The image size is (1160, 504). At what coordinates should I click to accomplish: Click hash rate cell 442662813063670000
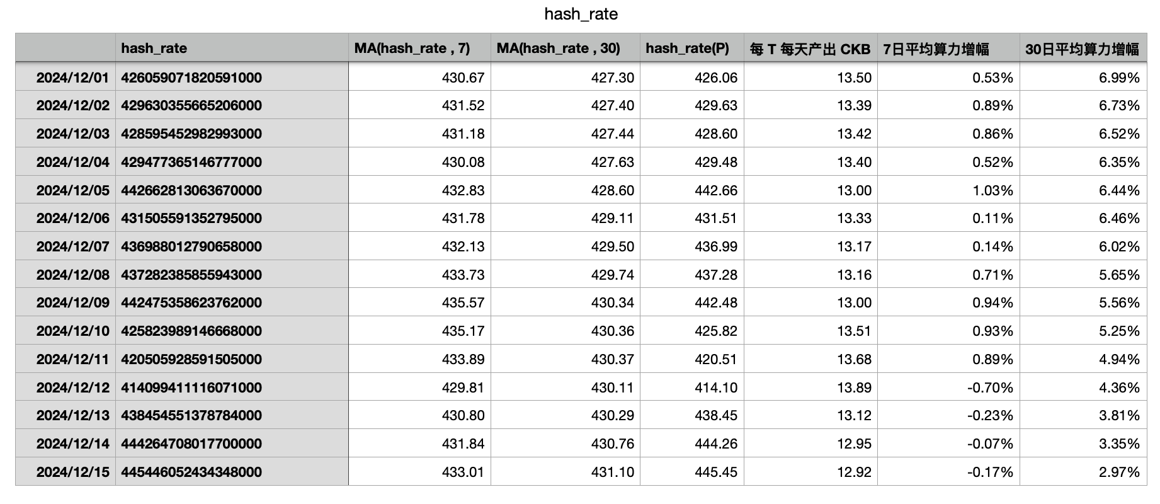pos(191,190)
